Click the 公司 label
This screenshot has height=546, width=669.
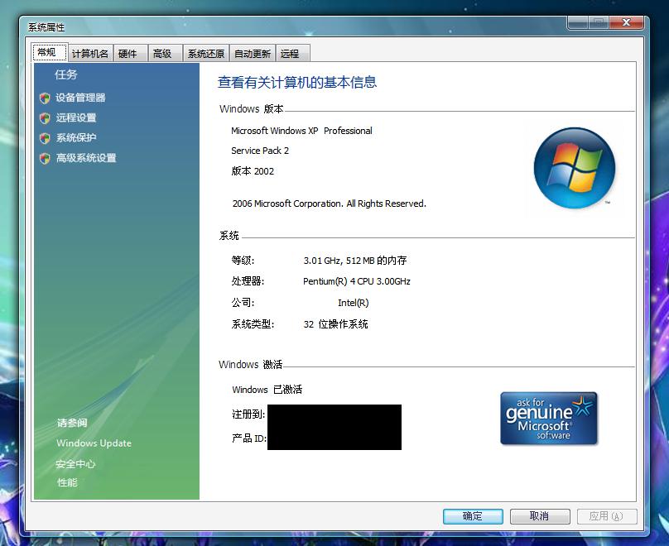(x=243, y=303)
